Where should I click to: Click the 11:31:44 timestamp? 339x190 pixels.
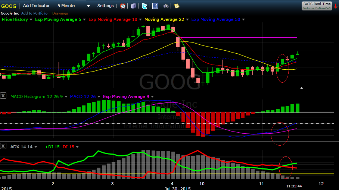pyautogui.click(x=294, y=186)
